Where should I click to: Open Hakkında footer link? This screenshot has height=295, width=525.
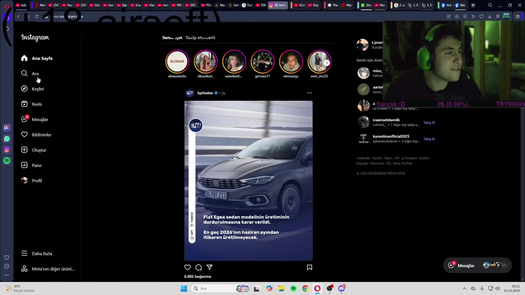pos(363,158)
